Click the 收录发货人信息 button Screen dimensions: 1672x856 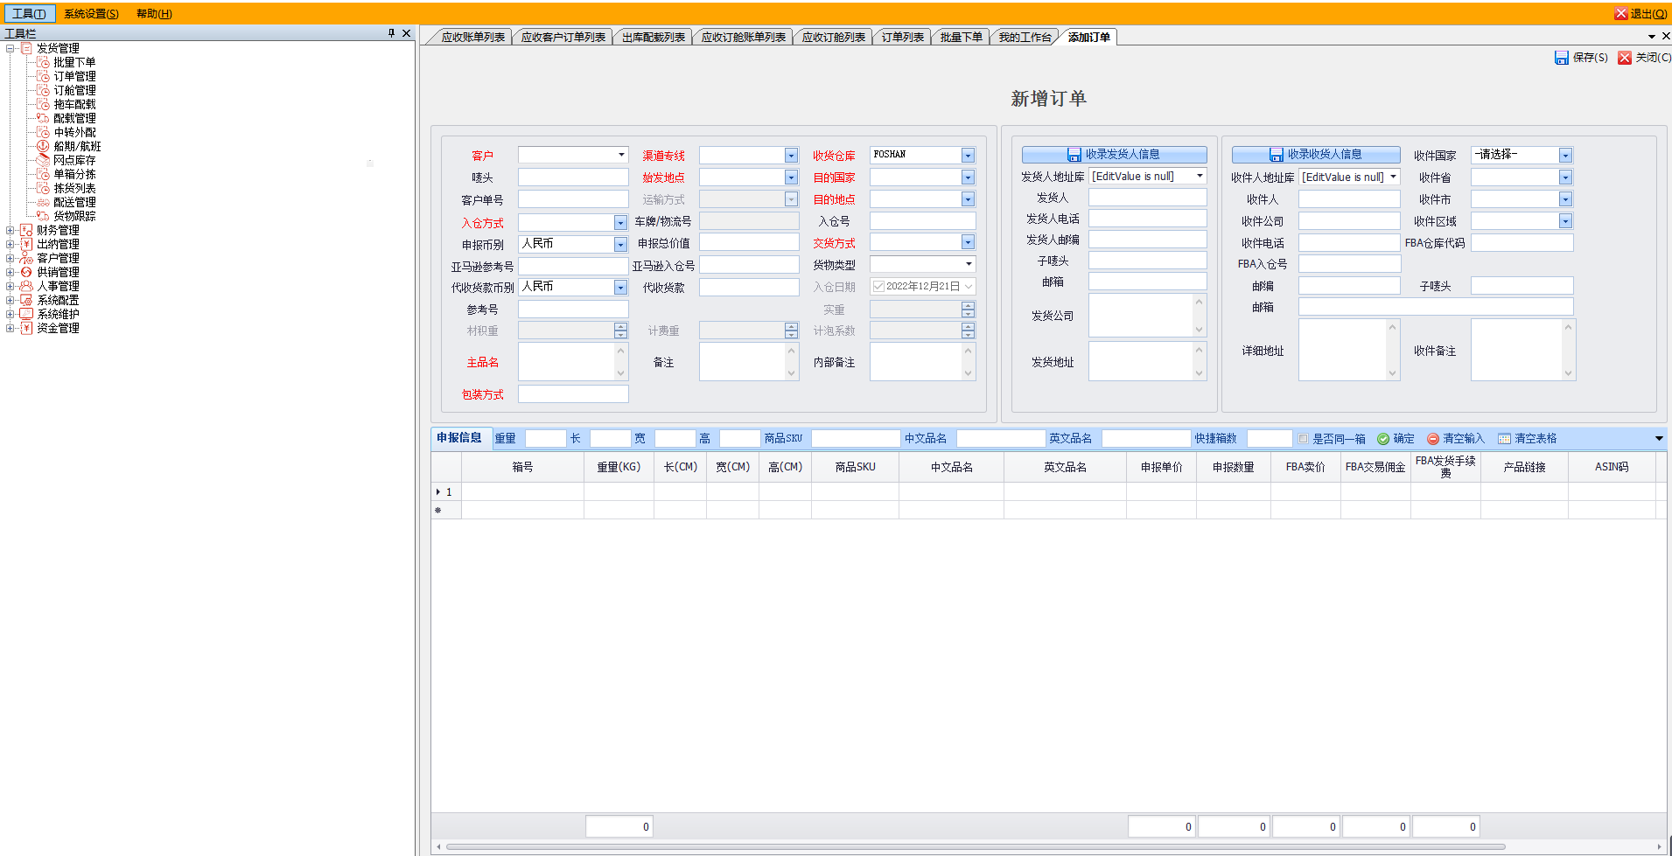pyautogui.click(x=1114, y=155)
